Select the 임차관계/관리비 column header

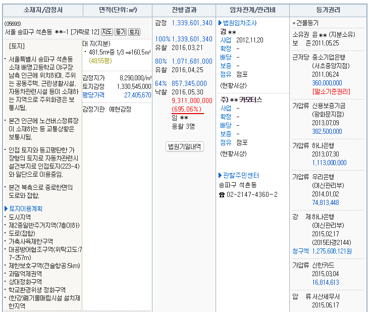click(x=252, y=10)
